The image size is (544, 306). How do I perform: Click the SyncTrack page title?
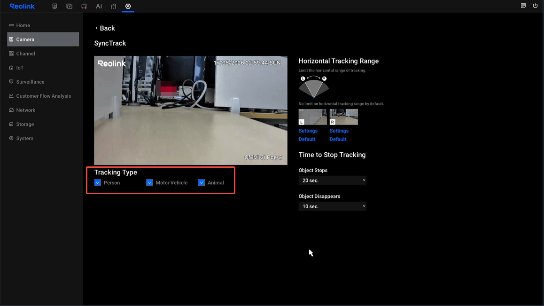click(x=110, y=43)
